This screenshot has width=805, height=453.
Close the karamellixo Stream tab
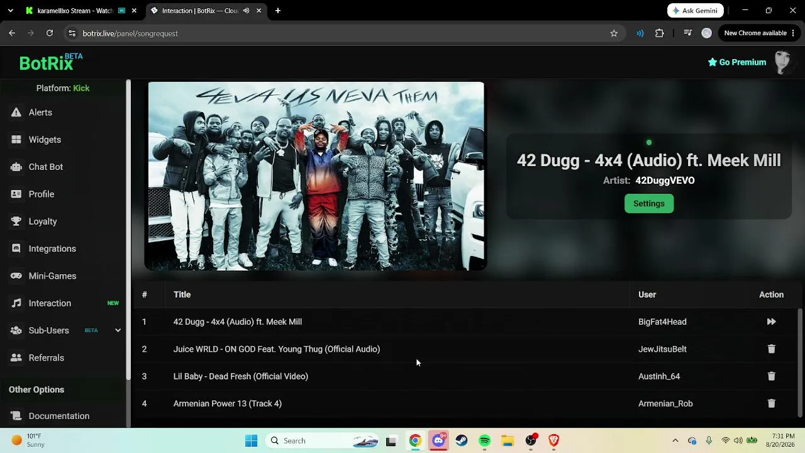[x=134, y=11]
